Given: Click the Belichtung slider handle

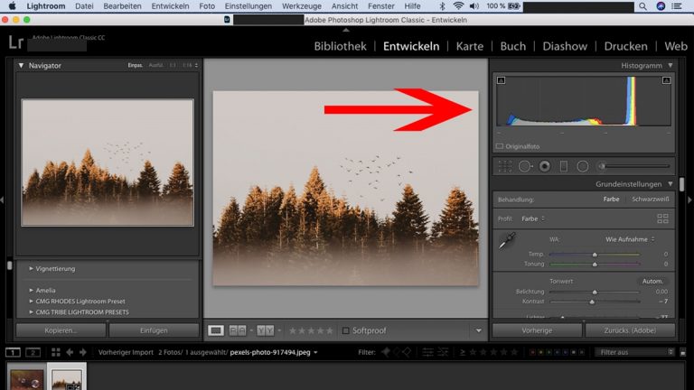Looking at the screenshot, I should click(x=595, y=292).
